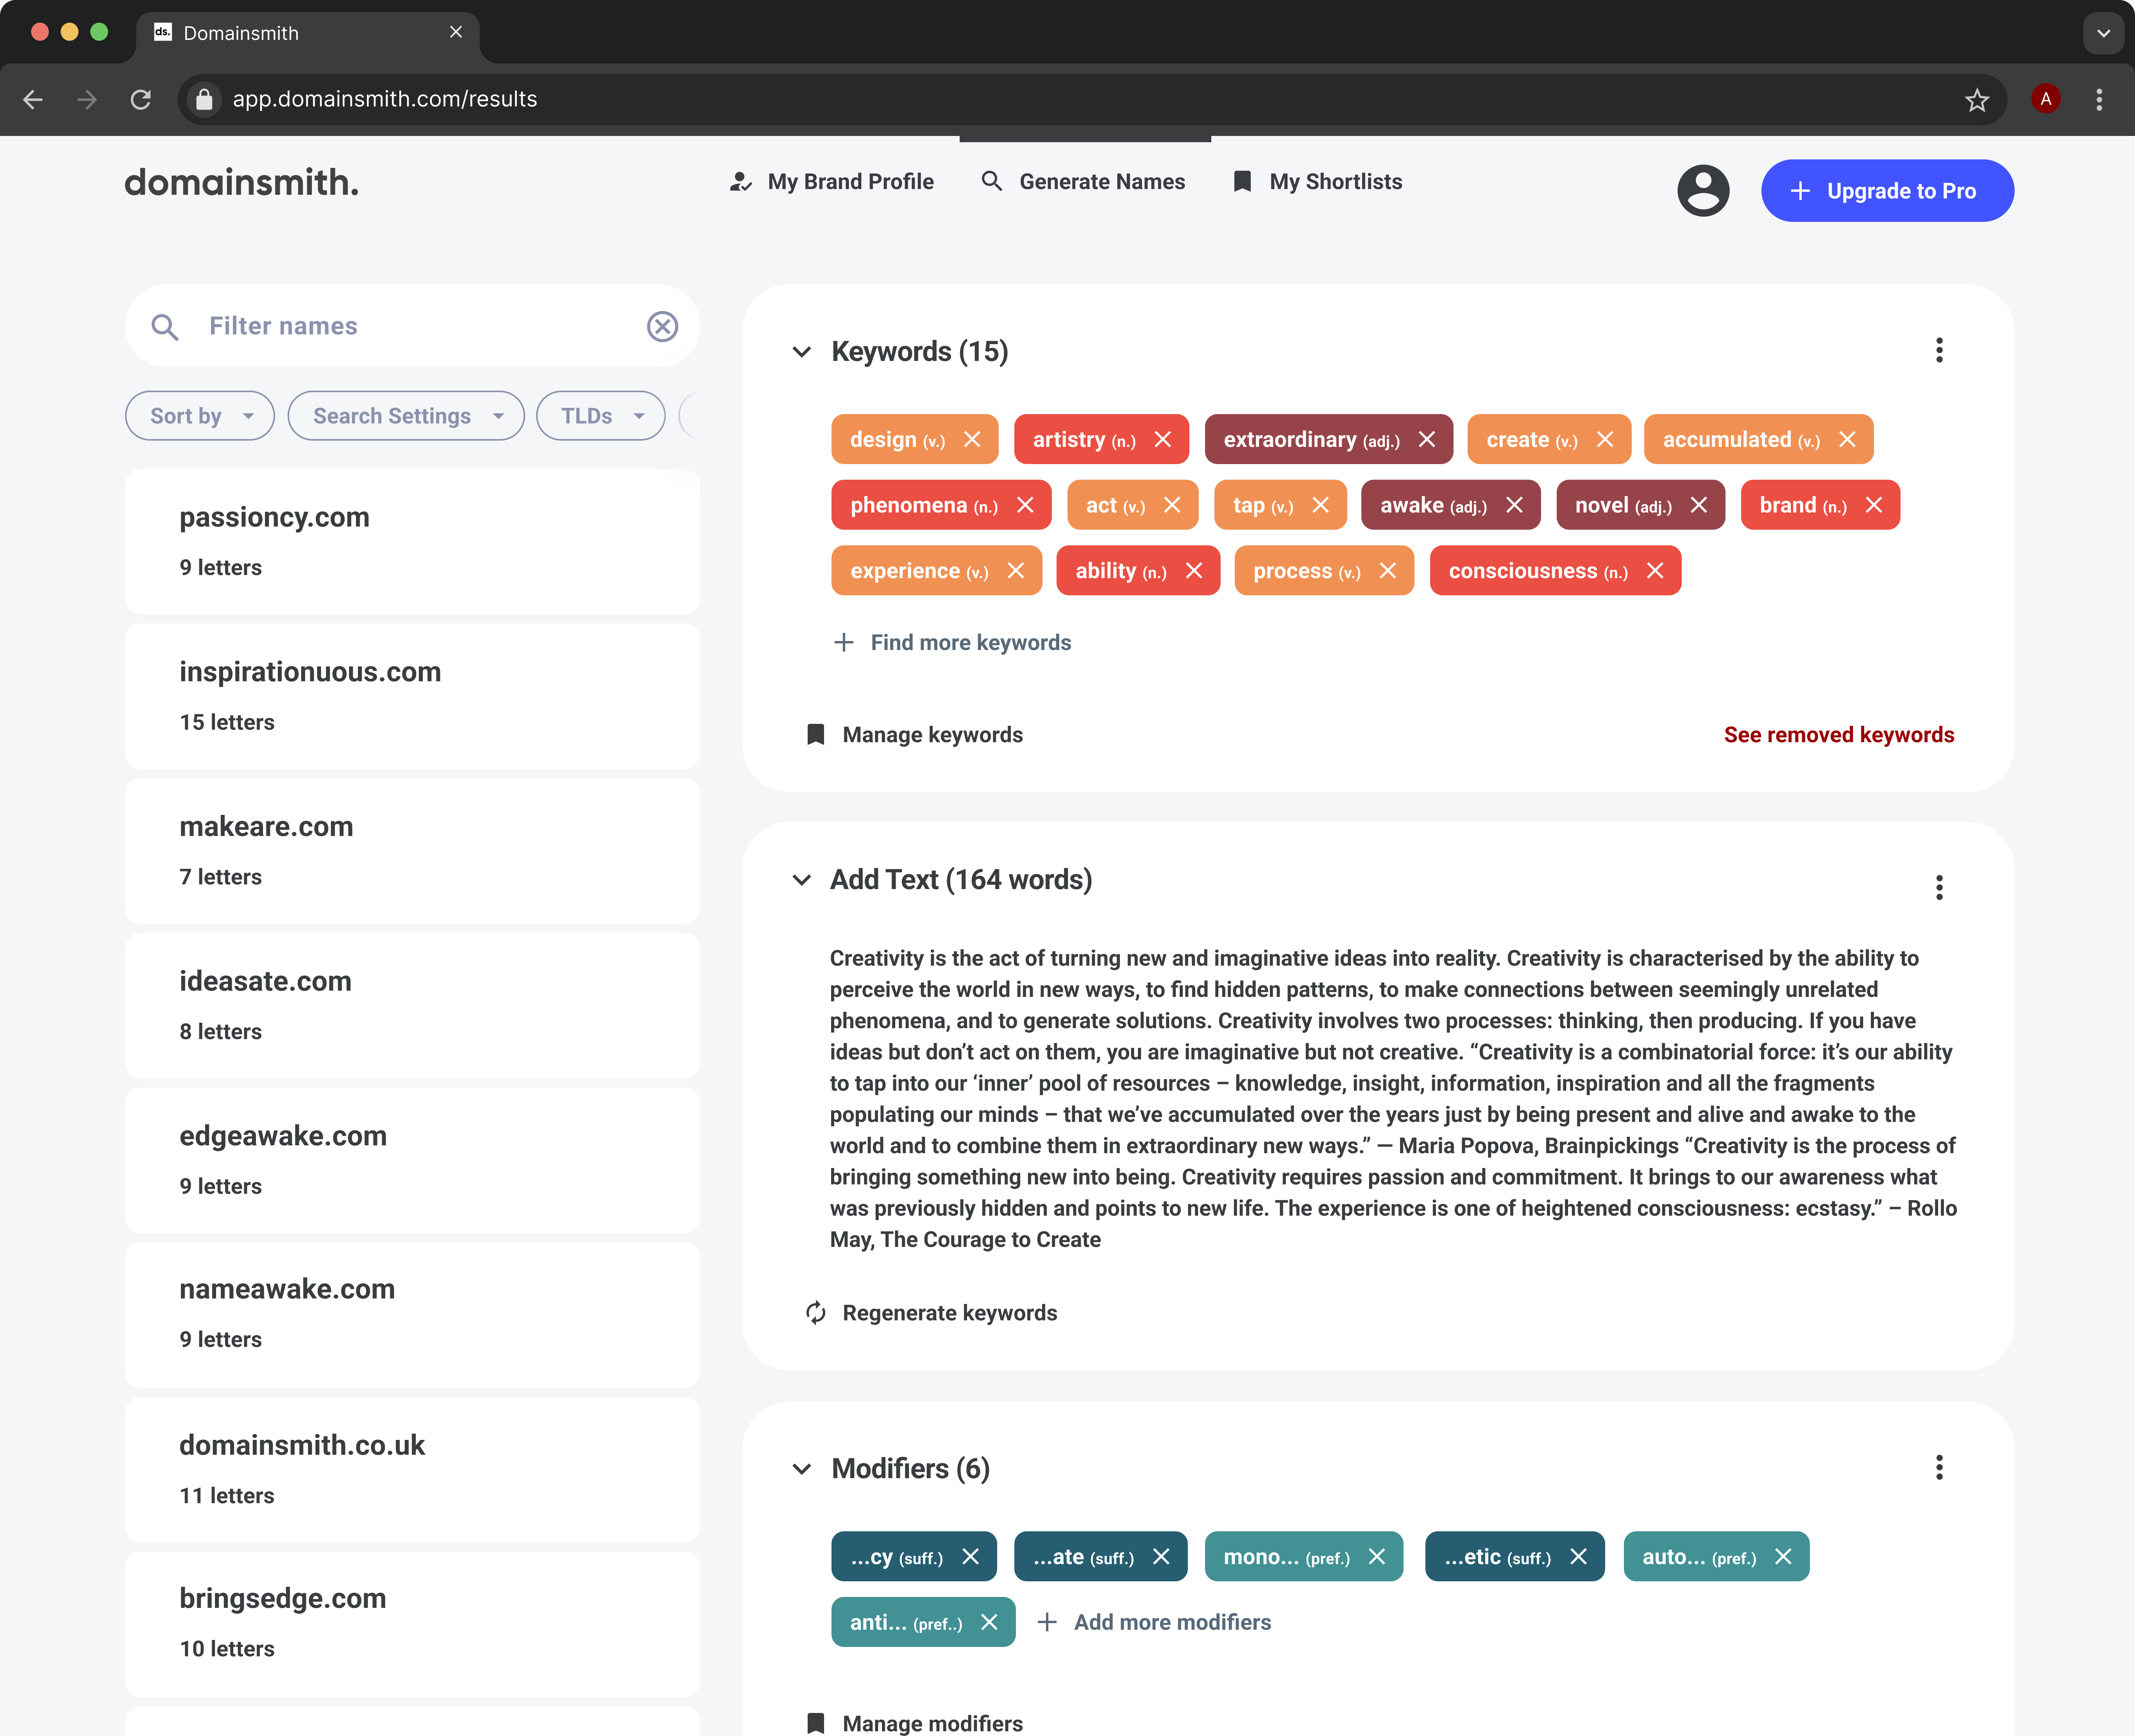
Task: Delete the consciousness keyword tag
Action: tap(1655, 571)
